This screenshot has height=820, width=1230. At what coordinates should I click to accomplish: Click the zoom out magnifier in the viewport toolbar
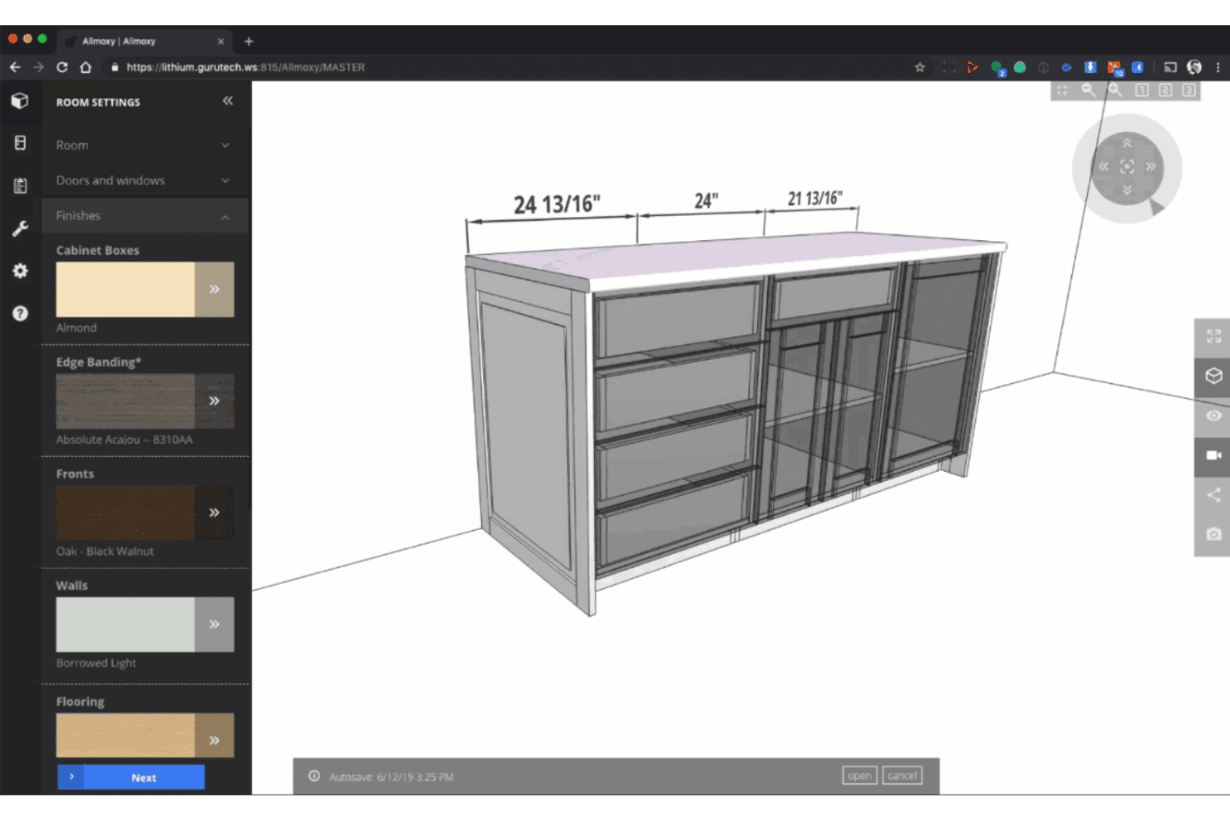[1088, 90]
